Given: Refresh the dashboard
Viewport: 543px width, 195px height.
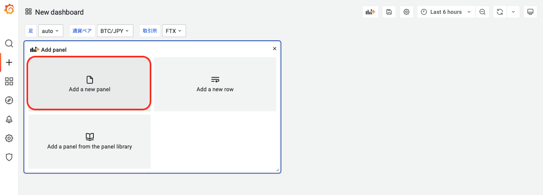Looking at the screenshot, I should point(500,12).
